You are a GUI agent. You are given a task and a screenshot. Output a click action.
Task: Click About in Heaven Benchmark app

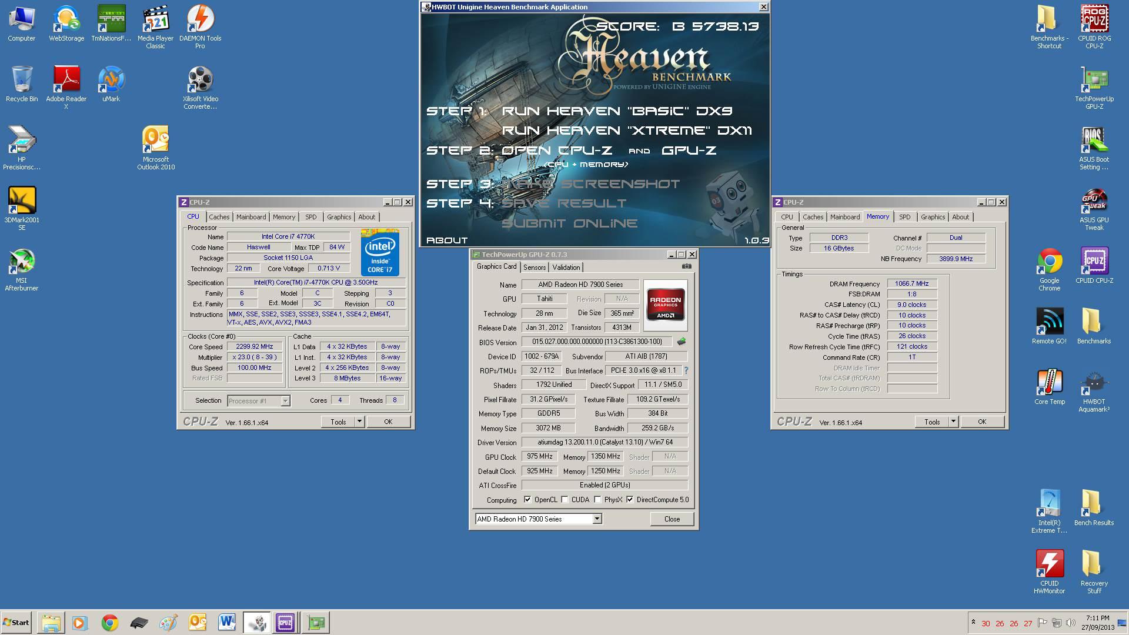coord(447,240)
